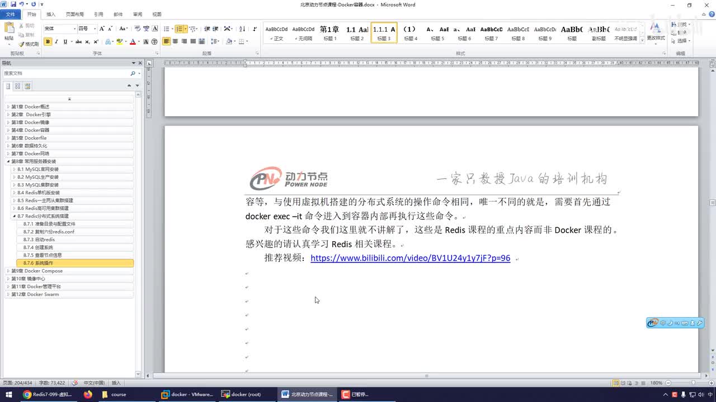The width and height of the screenshot is (716, 402).
Task: Switch to the 页面布局 (Page Layout) tab
Action: tap(75, 15)
